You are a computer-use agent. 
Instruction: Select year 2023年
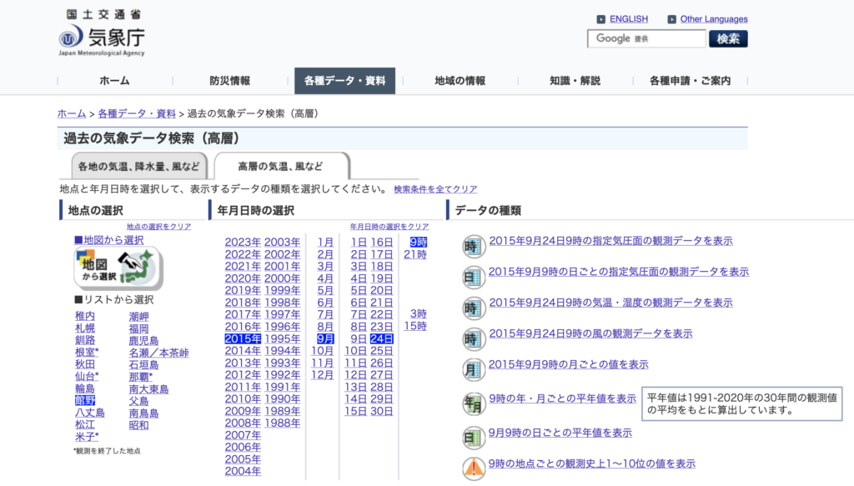coord(243,243)
